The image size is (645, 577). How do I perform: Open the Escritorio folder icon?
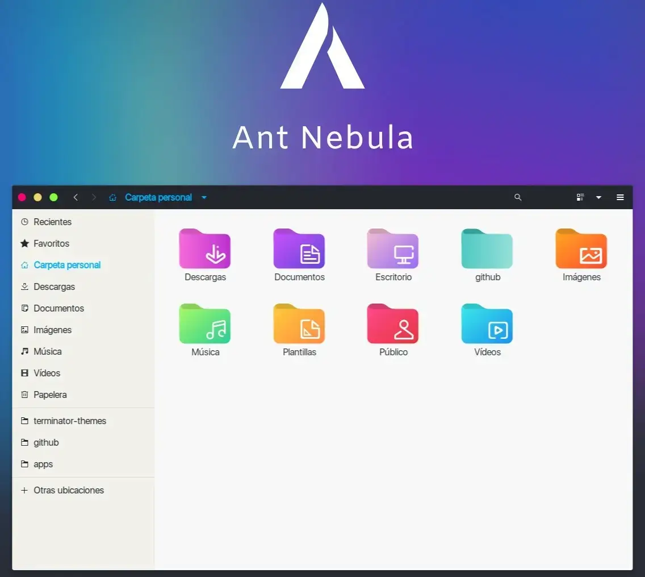click(393, 249)
